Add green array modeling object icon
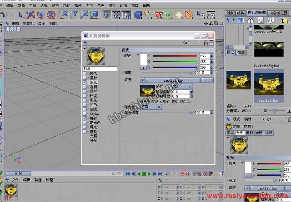291x202 pixels. pyautogui.click(x=169, y=15)
